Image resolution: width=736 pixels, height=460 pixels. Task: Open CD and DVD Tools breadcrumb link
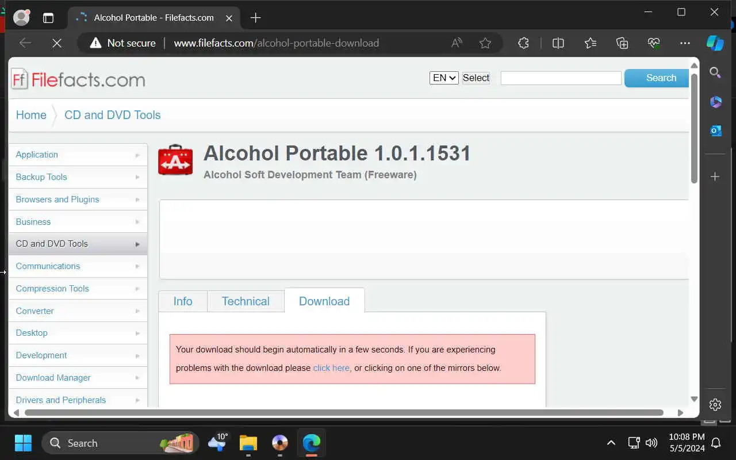click(x=113, y=115)
